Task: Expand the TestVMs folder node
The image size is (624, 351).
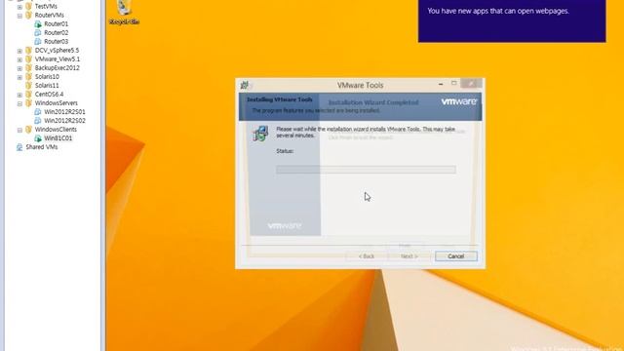Action: 19,7
